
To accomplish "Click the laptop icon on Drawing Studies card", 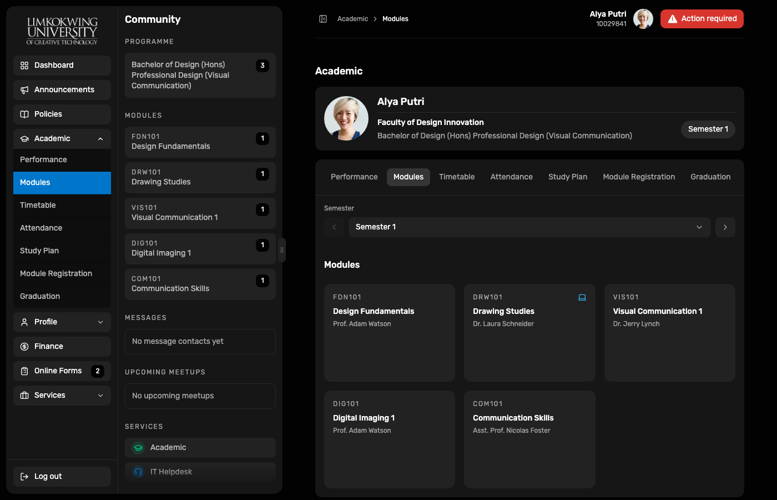I will 582,298.
